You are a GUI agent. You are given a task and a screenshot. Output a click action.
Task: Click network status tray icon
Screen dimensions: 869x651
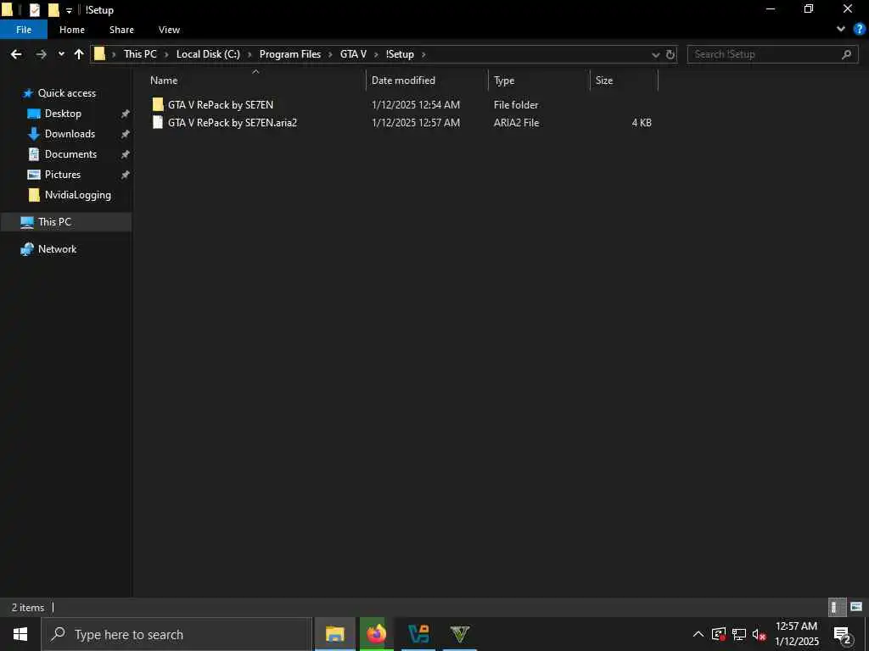pyautogui.click(x=739, y=634)
